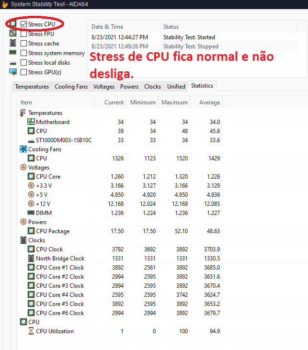Viewport: 308px width, 350px height.
Task: Click the CPU Utilization row label
Action: pyautogui.click(x=55, y=331)
